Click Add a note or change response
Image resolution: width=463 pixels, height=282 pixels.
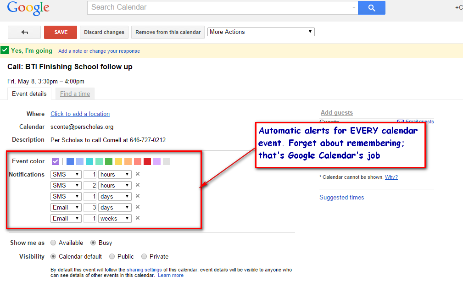click(x=99, y=51)
